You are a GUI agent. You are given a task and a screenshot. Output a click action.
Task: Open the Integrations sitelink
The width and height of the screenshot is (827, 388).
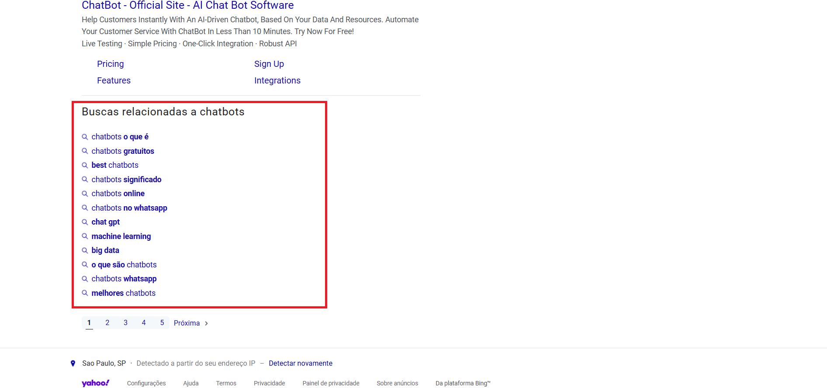tap(277, 80)
